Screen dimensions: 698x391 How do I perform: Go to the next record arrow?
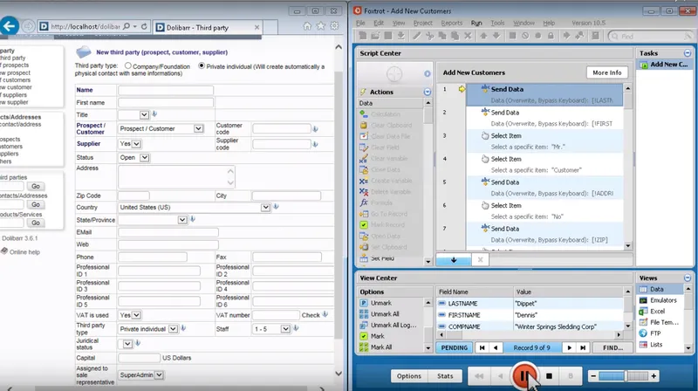coord(570,348)
